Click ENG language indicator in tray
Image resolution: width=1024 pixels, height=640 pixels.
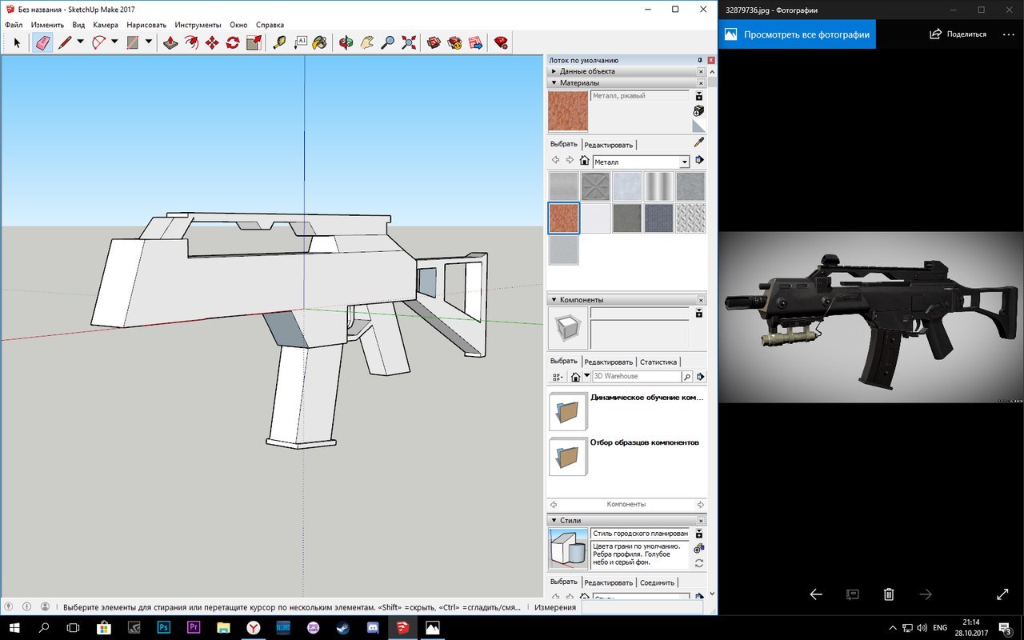pyautogui.click(x=941, y=627)
